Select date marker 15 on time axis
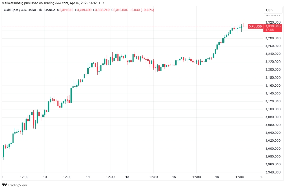This screenshot has height=189, width=285. pyautogui.click(x=174, y=177)
